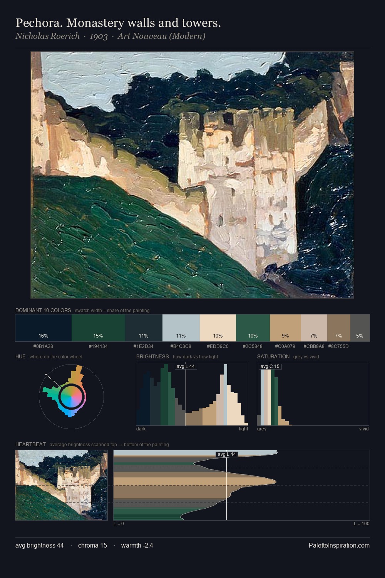Click the 'grey' saturation axis label
This screenshot has height=578, width=385.
coord(262,429)
